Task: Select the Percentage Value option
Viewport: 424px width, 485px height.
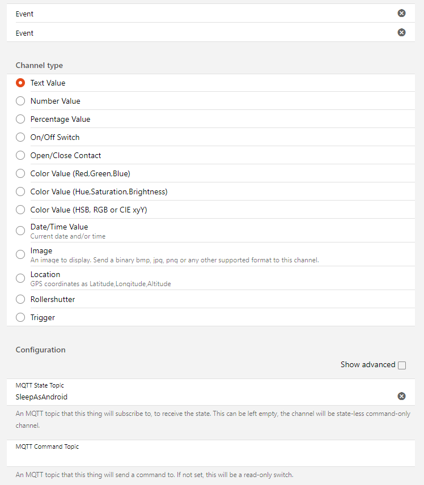Action: 20,119
